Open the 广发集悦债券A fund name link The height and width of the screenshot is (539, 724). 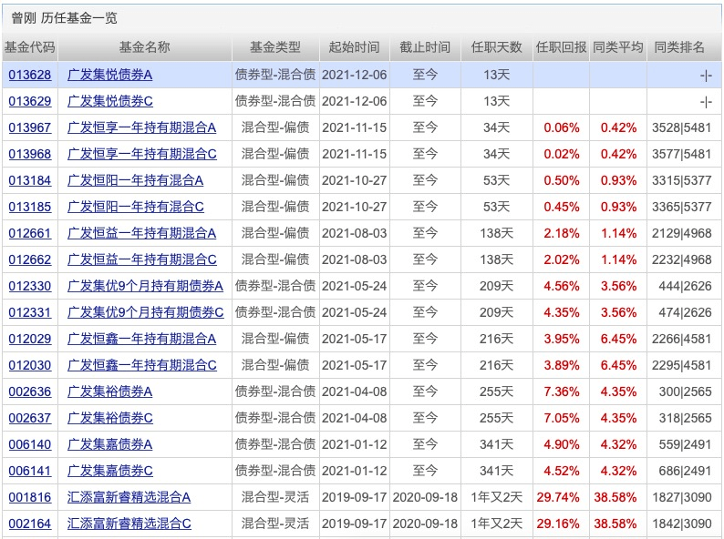coord(110,75)
